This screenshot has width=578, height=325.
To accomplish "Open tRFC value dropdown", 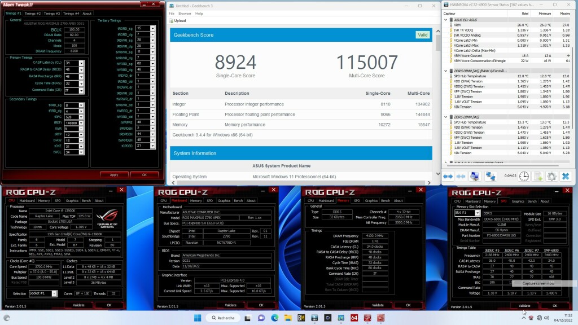I will click(x=81, y=117).
